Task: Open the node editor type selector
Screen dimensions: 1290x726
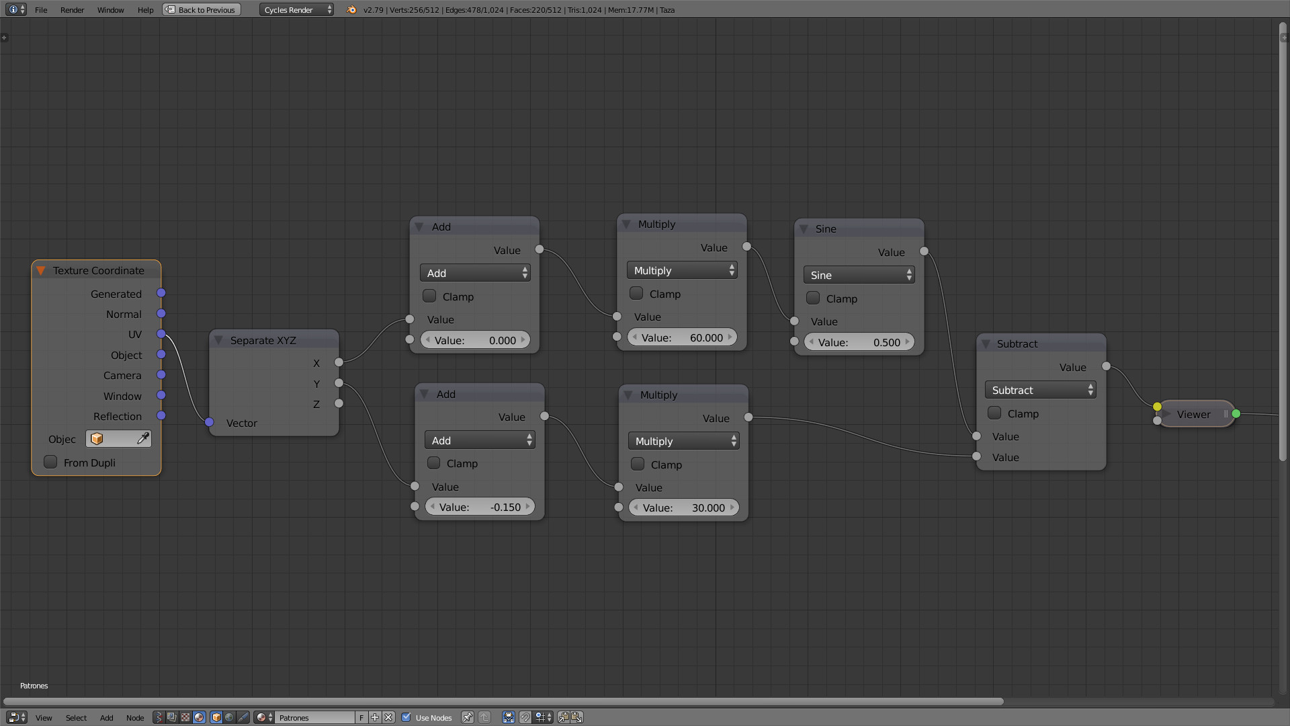Action: point(16,717)
